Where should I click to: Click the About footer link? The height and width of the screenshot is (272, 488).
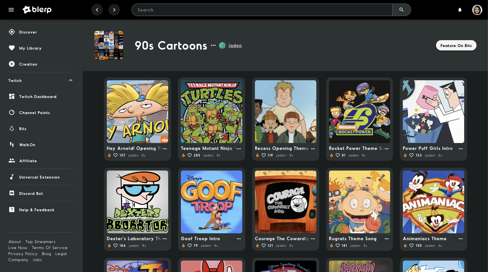click(x=15, y=242)
